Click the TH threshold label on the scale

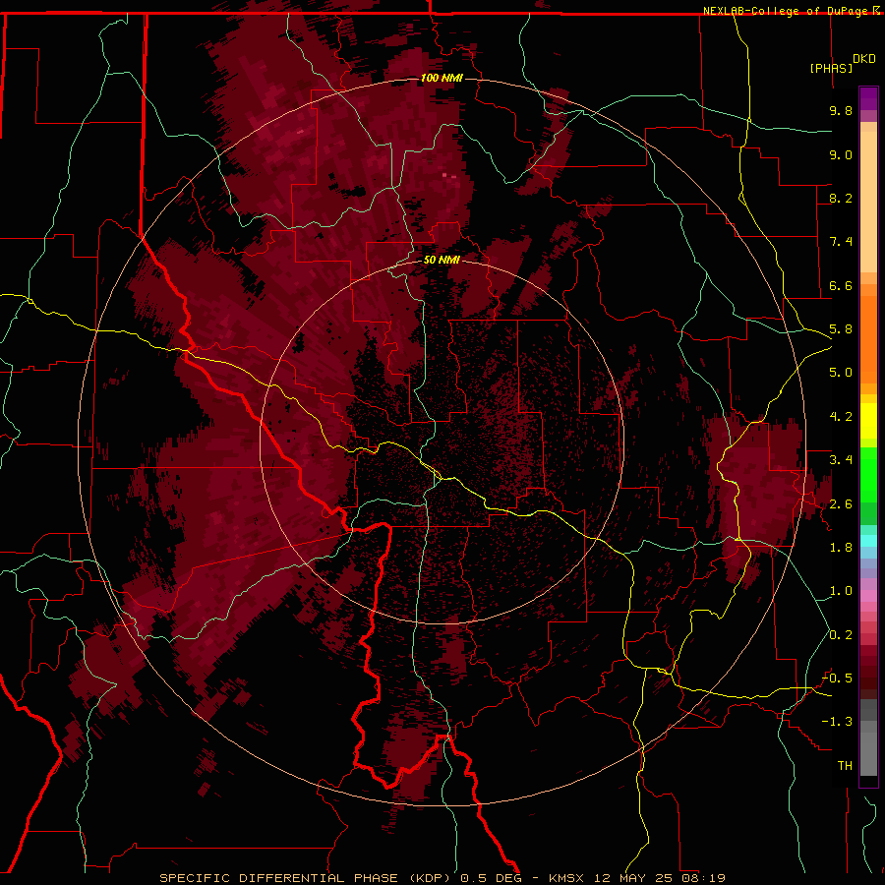[845, 766]
